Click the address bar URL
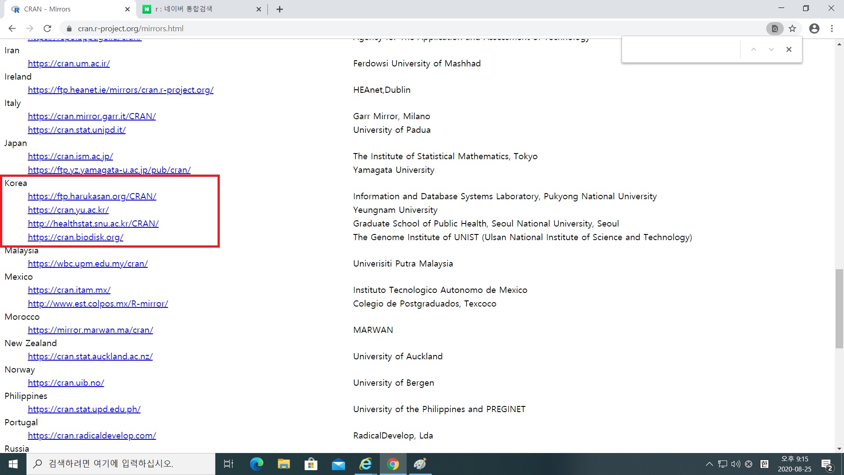The height and width of the screenshot is (475, 844). click(131, 29)
